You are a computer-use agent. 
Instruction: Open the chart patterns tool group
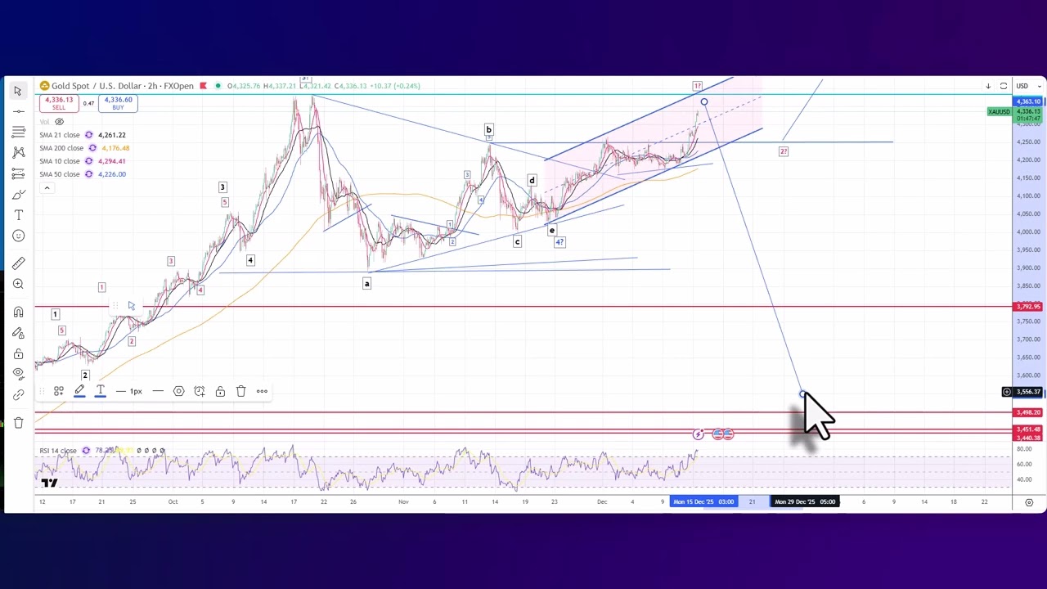click(x=18, y=152)
